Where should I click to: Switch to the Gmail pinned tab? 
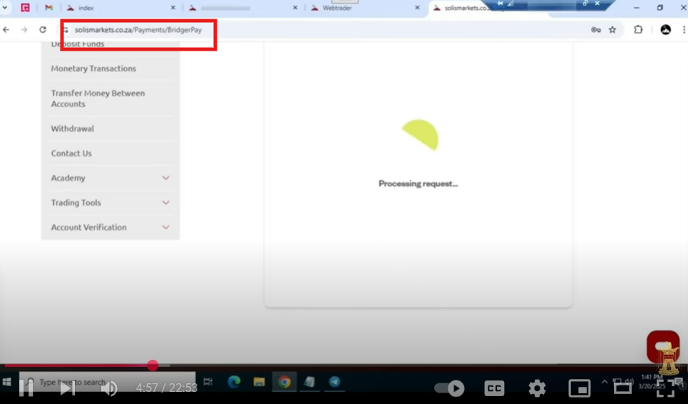click(x=48, y=8)
